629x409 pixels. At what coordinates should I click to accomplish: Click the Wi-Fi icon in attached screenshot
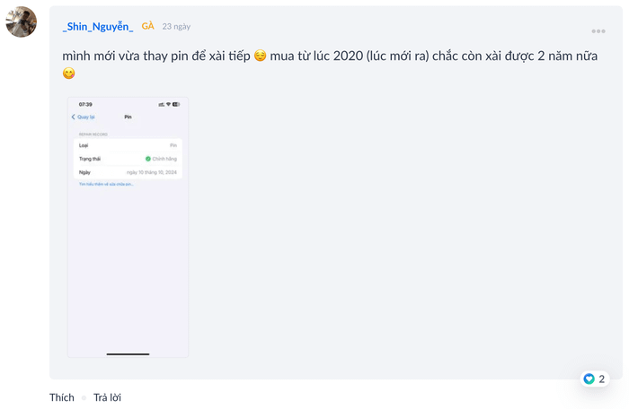[168, 104]
